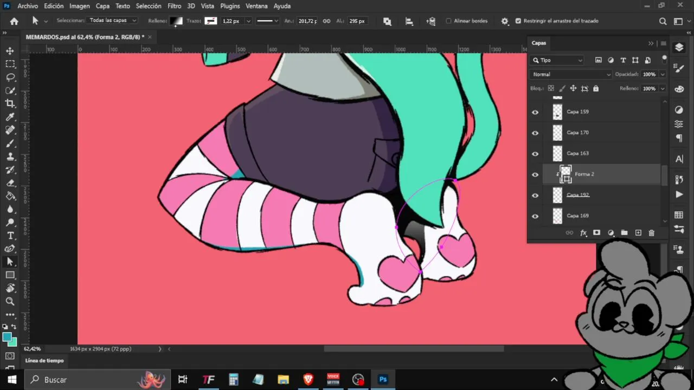Open Photoshop from the taskbar
The image size is (694, 390).
pos(383,380)
